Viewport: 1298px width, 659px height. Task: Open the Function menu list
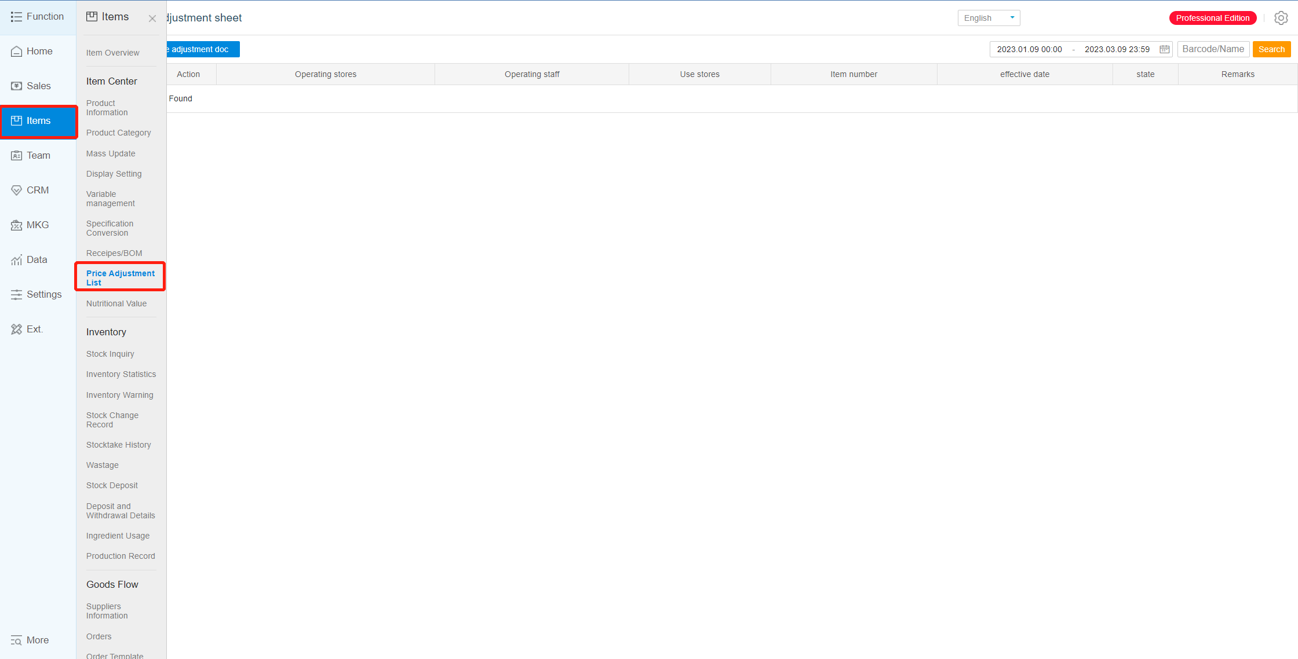click(x=38, y=17)
